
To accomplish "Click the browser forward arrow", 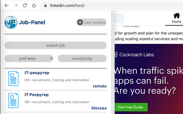I will (16, 5).
